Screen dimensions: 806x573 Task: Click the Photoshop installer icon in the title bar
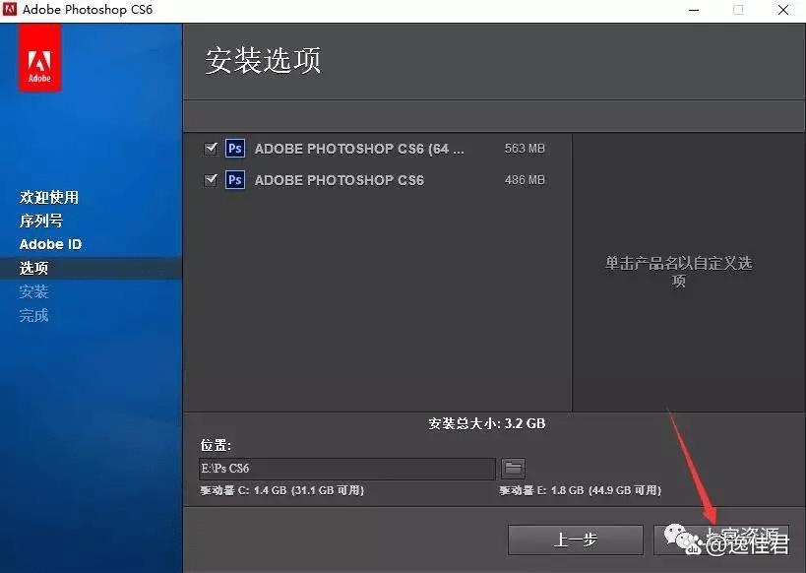[11, 10]
